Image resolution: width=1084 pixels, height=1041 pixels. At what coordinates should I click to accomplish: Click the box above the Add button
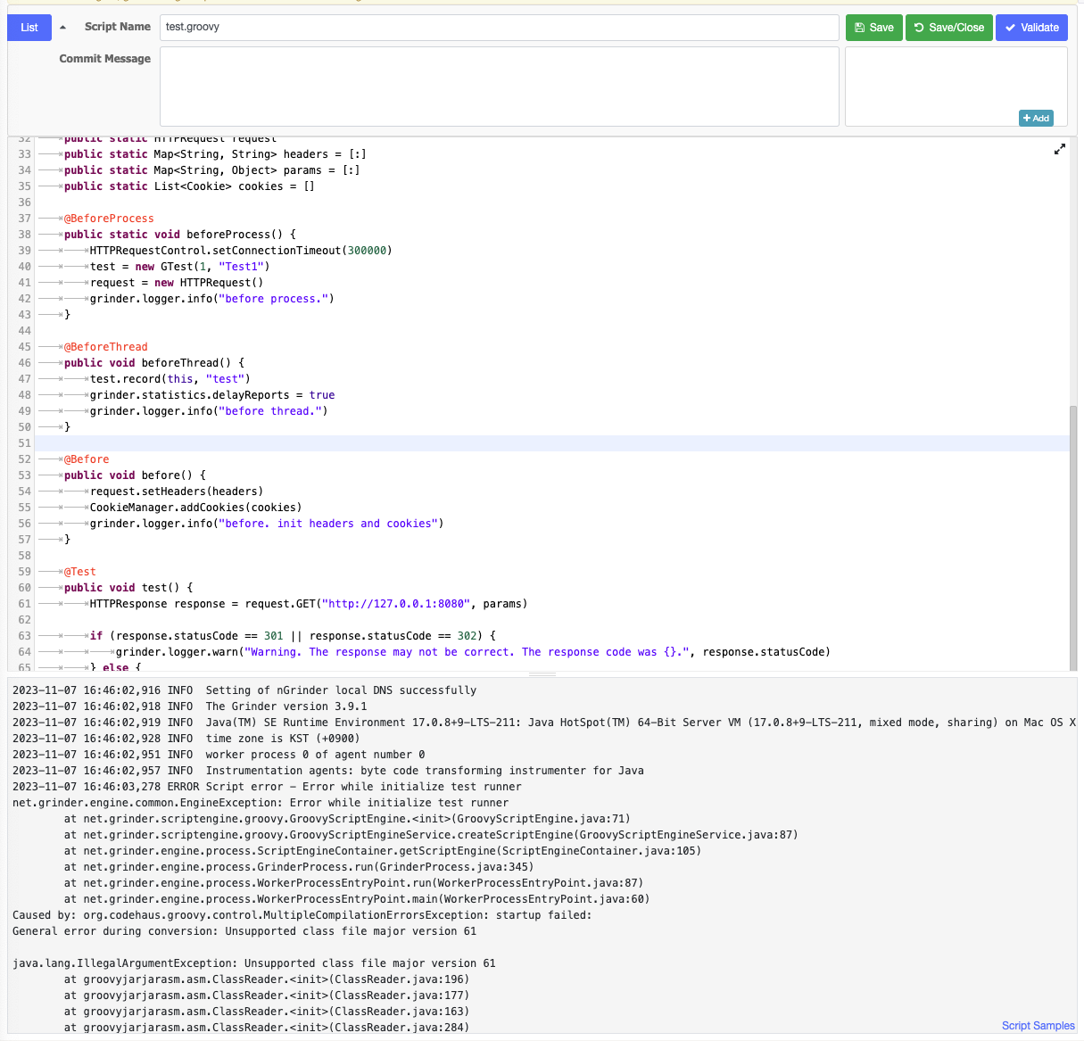pyautogui.click(x=956, y=87)
